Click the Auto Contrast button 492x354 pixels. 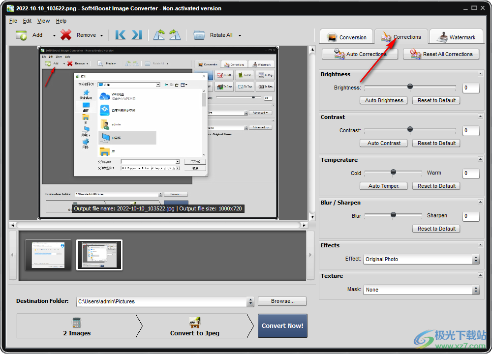click(384, 143)
